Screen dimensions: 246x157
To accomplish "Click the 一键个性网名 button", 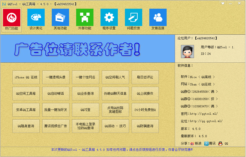I will [86, 77].
